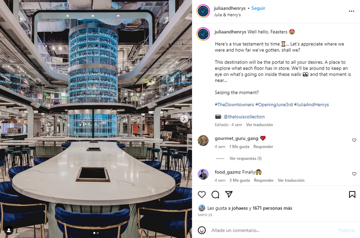The width and height of the screenshot is (360, 238).
Task: Select second carousel dot indicator
Action: (x=98, y=233)
